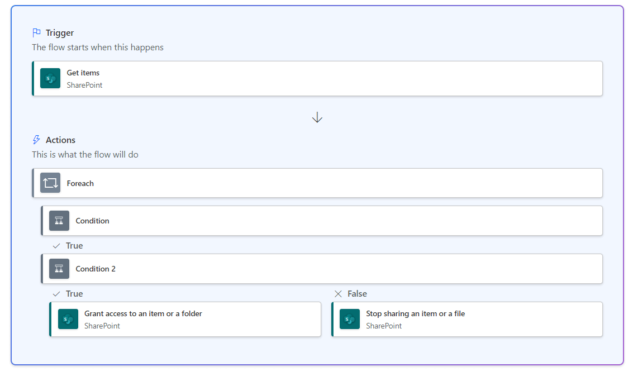Click the Actions section heading
The width and height of the screenshot is (633, 381).
(x=60, y=140)
